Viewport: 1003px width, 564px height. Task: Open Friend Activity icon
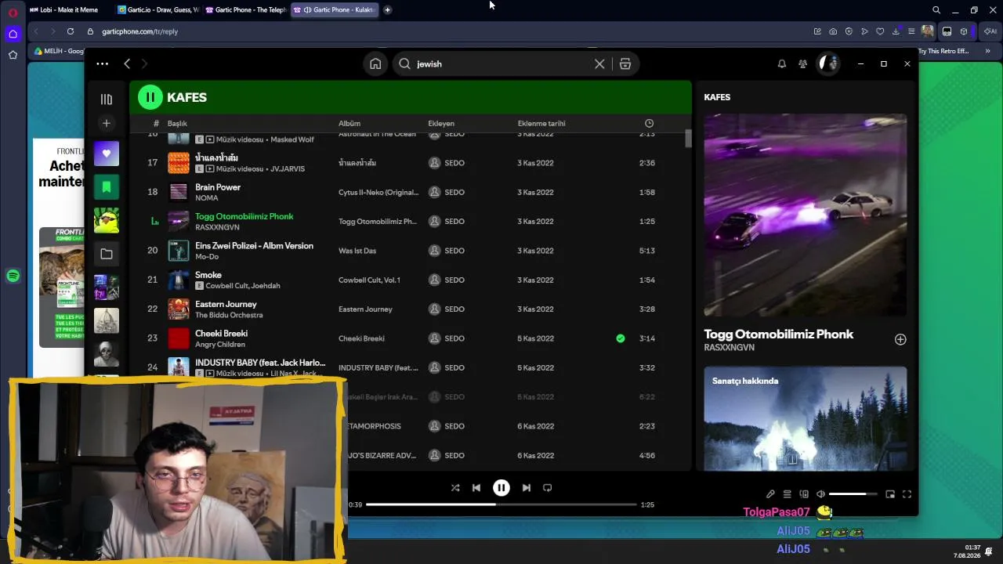pyautogui.click(x=802, y=64)
